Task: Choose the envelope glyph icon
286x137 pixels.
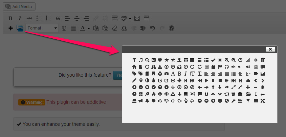Action: 154,60
